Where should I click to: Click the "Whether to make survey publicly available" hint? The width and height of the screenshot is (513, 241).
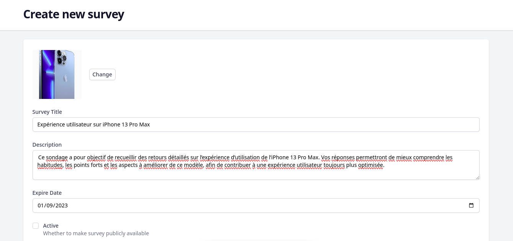coord(96,233)
